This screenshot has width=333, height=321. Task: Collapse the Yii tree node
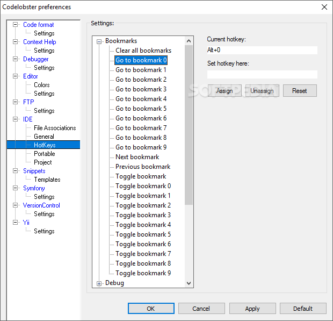tap(15, 223)
